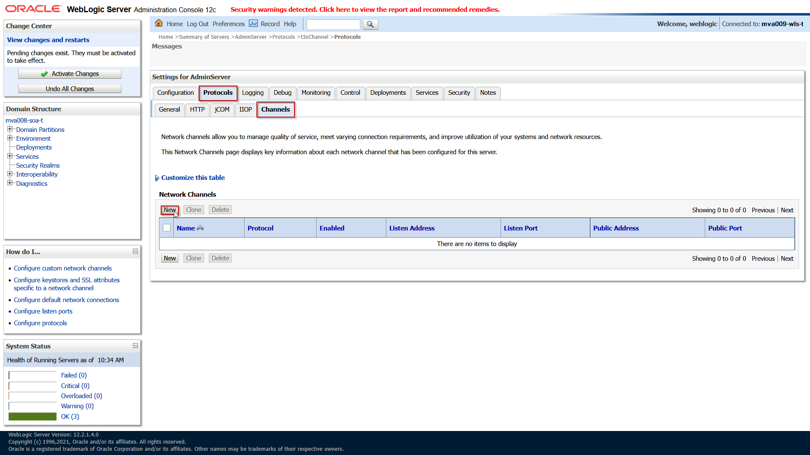Toggle the select-all checkbox in table header
This screenshot has width=810, height=455.
click(x=167, y=228)
